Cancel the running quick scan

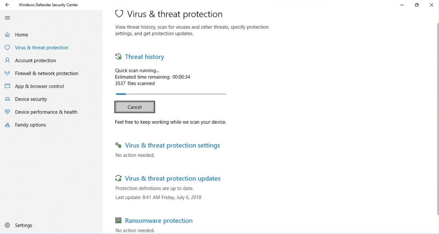(135, 107)
